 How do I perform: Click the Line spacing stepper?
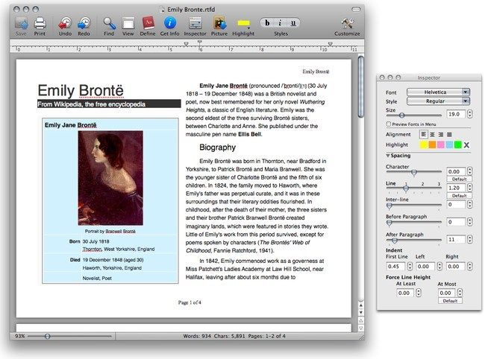(470, 188)
